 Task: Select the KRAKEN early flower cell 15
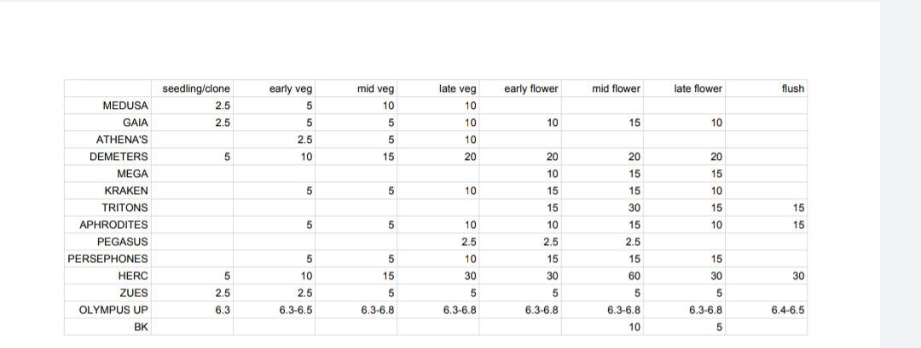pos(520,191)
